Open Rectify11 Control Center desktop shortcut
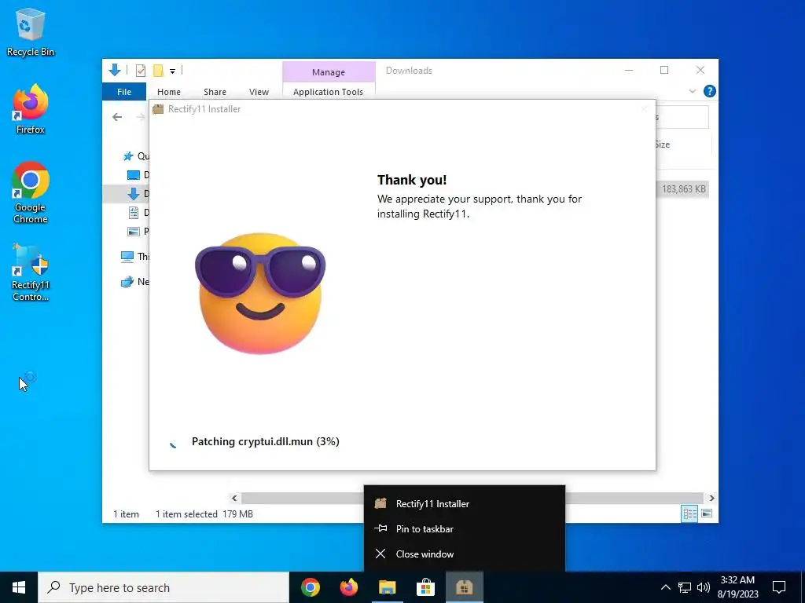Image resolution: width=805 pixels, height=603 pixels. point(31,272)
